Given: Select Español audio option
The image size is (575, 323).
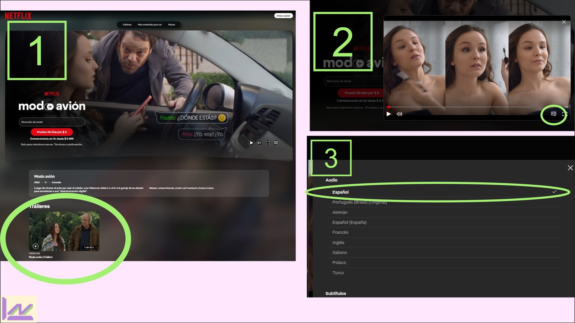Looking at the screenshot, I should 444,192.
